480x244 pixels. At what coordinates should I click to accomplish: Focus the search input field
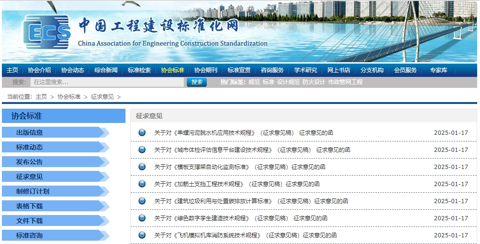coord(107,82)
